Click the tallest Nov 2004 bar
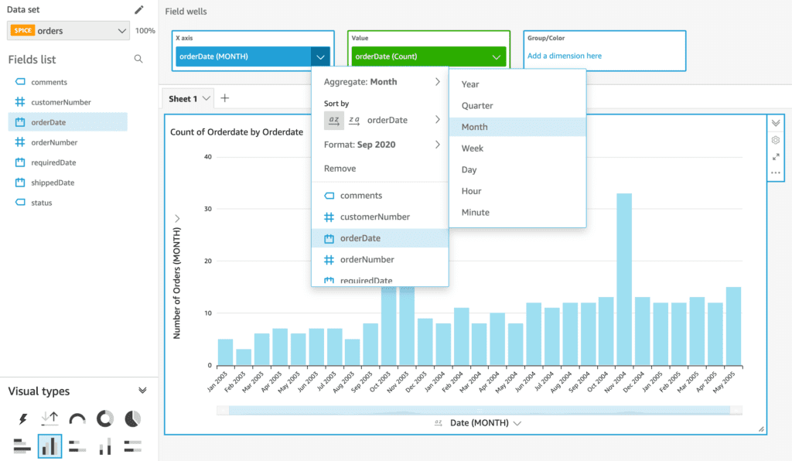792x461 pixels. [x=624, y=279]
